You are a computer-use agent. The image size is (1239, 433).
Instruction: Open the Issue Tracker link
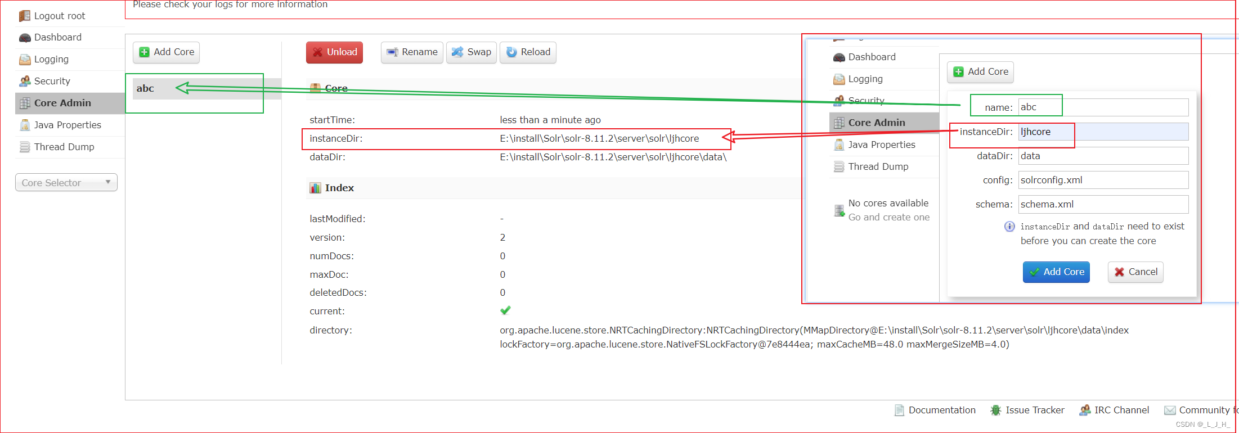[1035, 411]
